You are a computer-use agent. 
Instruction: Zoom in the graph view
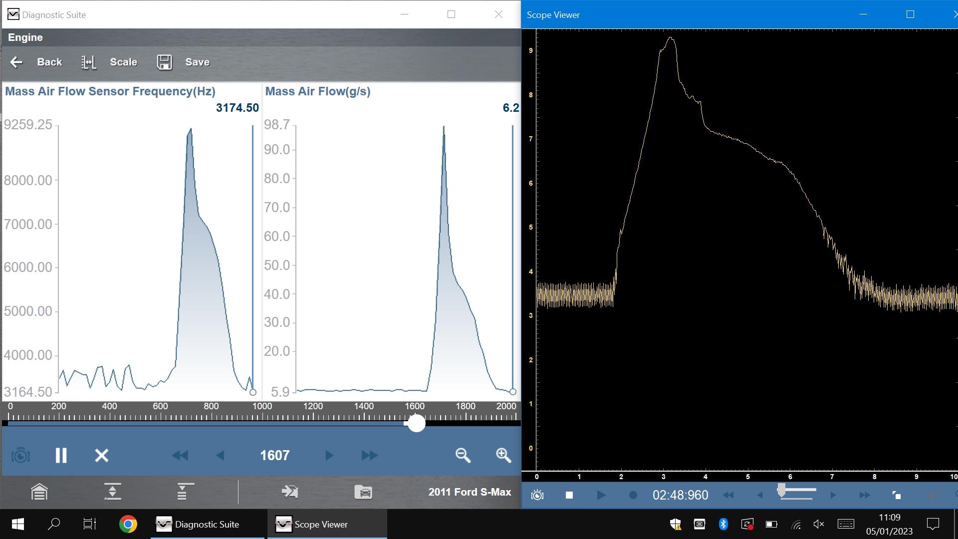(503, 455)
